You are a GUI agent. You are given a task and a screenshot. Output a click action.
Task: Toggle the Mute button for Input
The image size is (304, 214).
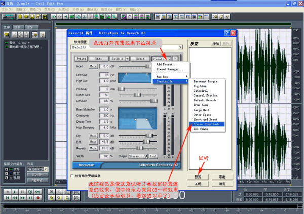pyautogui.click(x=94, y=66)
